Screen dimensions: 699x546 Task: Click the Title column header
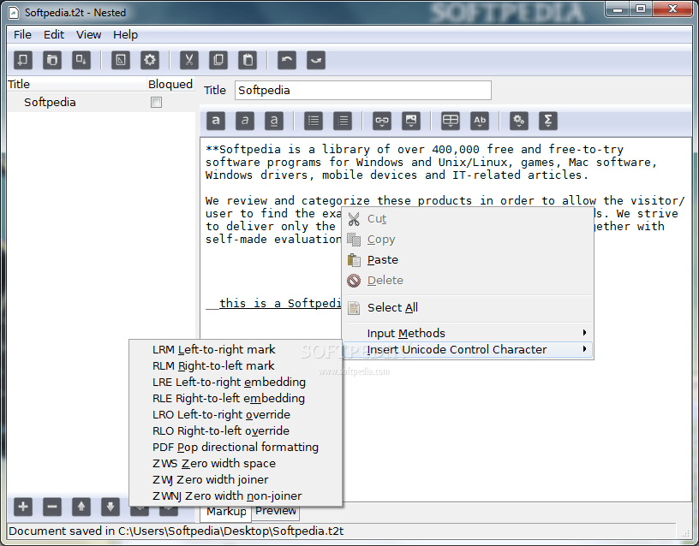tap(76, 84)
